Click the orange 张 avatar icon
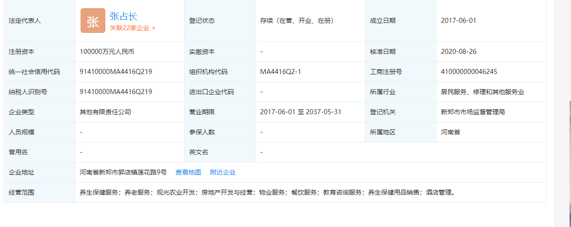 (x=92, y=21)
